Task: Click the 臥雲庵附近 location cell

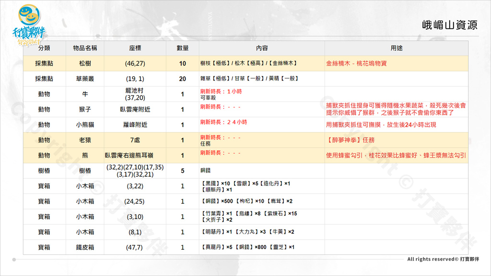Action: click(135, 110)
